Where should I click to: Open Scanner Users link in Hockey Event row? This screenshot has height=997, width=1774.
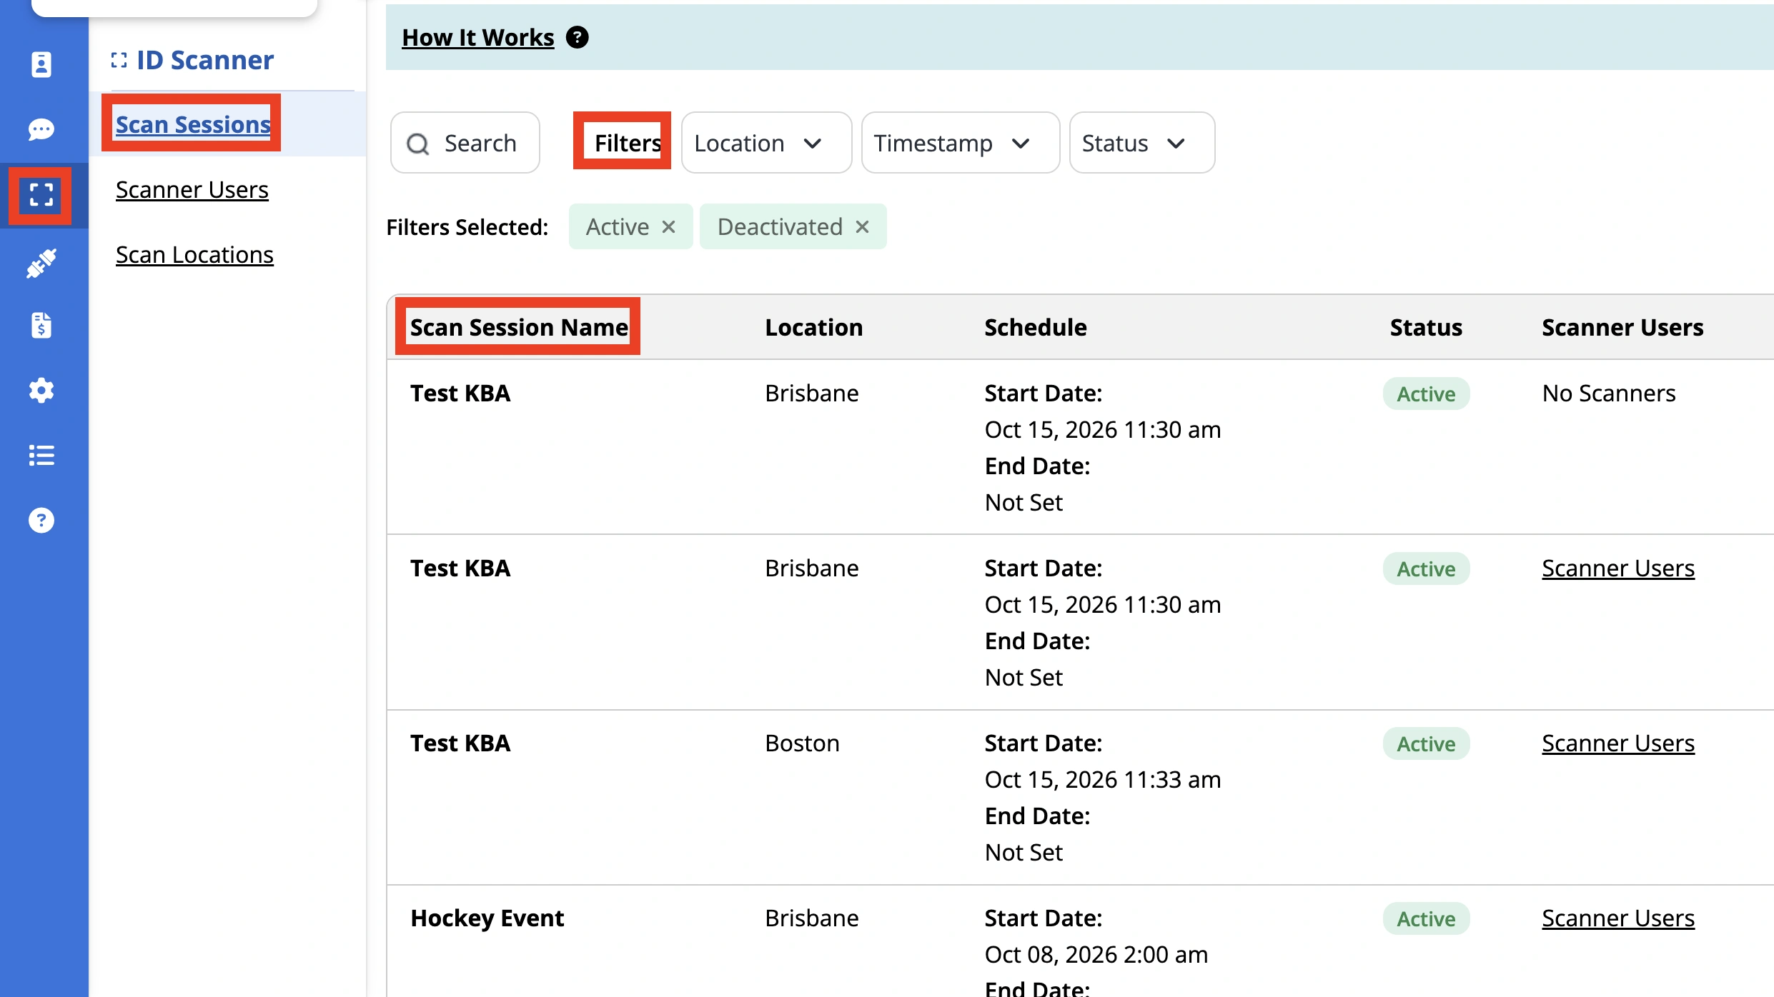[x=1618, y=918]
